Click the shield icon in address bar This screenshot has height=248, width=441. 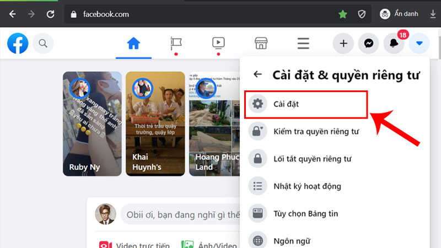click(362, 14)
